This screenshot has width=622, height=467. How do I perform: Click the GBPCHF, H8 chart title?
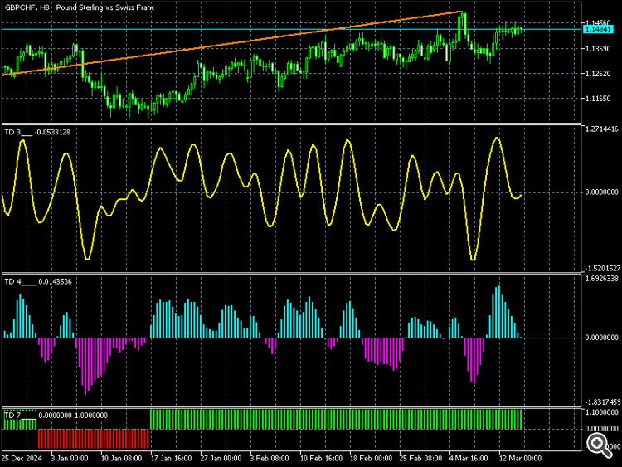(x=80, y=7)
